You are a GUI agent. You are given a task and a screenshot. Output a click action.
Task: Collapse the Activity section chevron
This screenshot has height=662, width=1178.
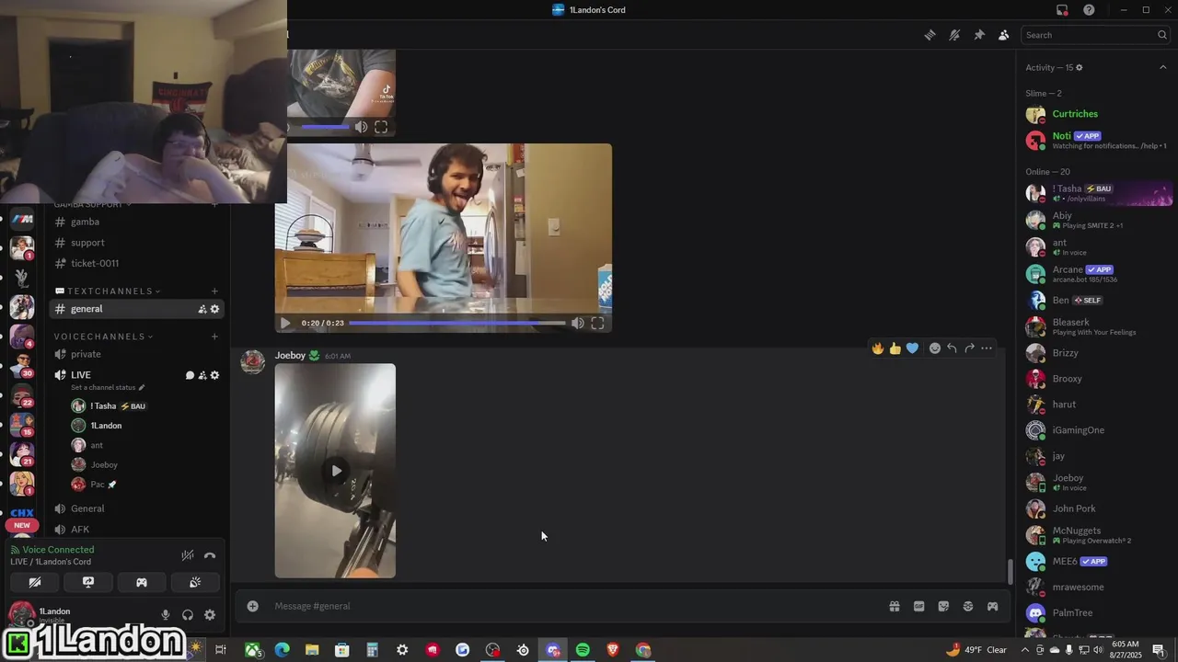coord(1162,67)
